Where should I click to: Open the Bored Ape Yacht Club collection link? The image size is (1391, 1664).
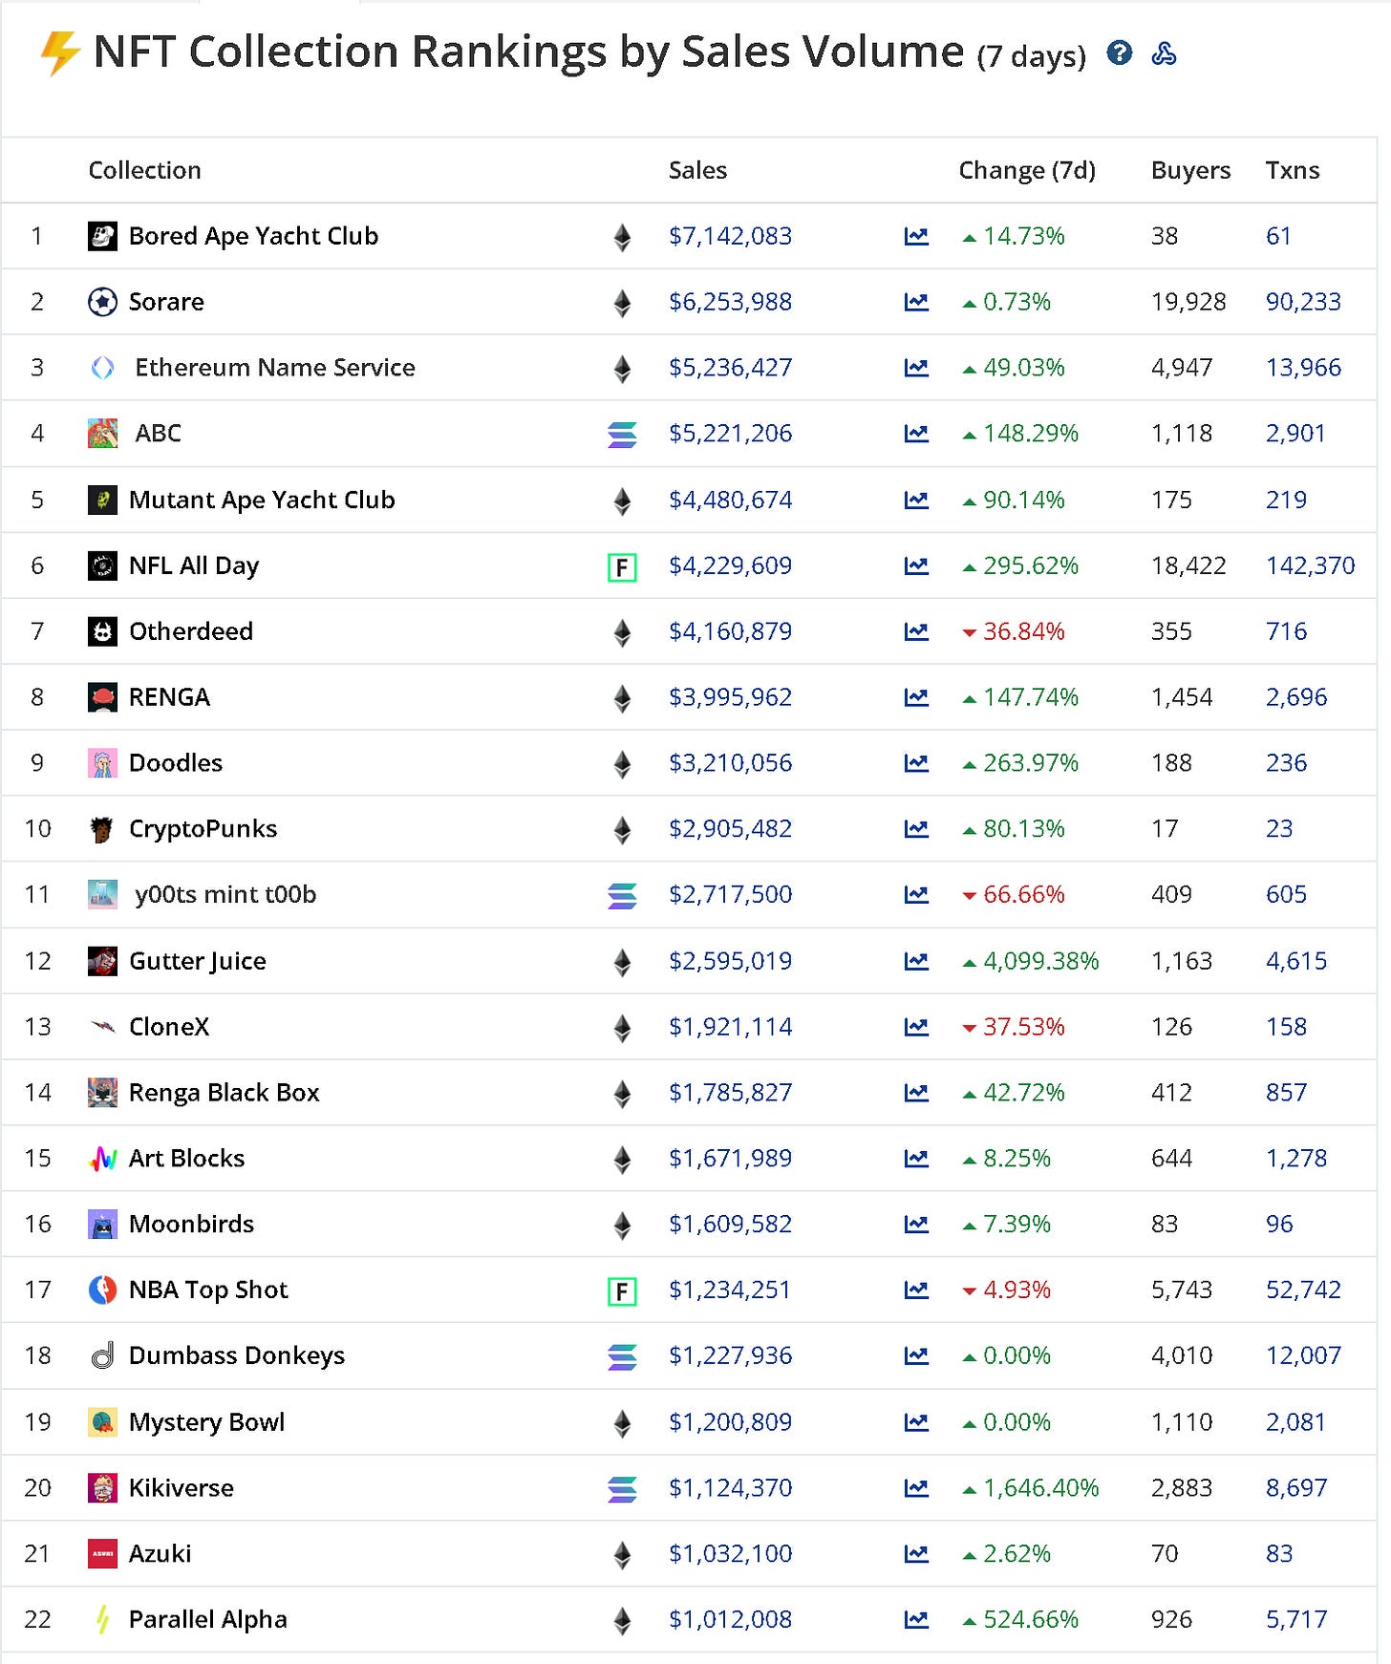pos(253,236)
